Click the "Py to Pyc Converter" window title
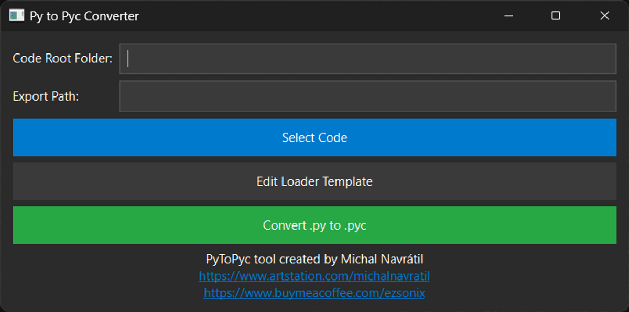Image resolution: width=629 pixels, height=312 pixels. tap(84, 16)
